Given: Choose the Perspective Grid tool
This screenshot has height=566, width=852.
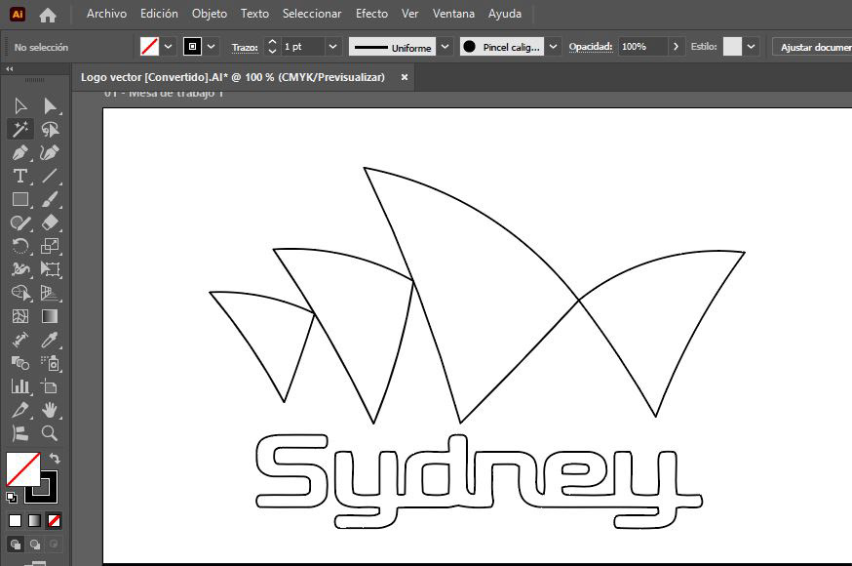Looking at the screenshot, I should pos(50,293).
